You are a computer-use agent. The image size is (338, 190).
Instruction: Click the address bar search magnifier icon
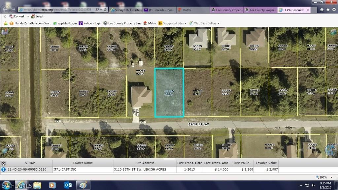97,10
